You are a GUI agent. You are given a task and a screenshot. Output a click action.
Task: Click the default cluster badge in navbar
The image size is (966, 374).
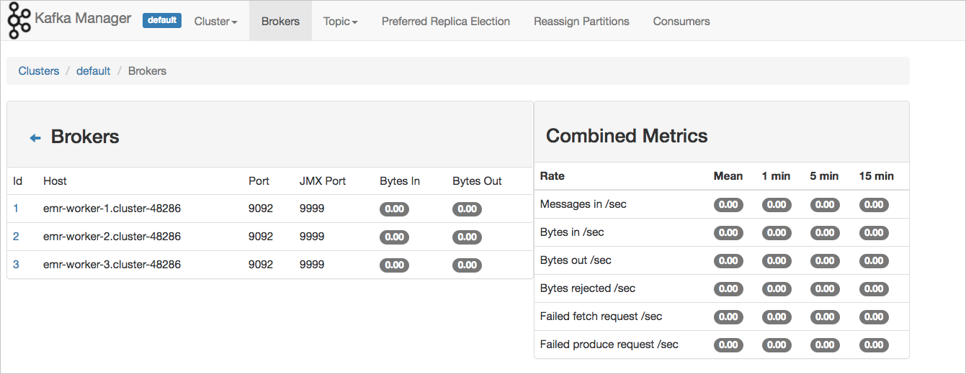point(162,20)
